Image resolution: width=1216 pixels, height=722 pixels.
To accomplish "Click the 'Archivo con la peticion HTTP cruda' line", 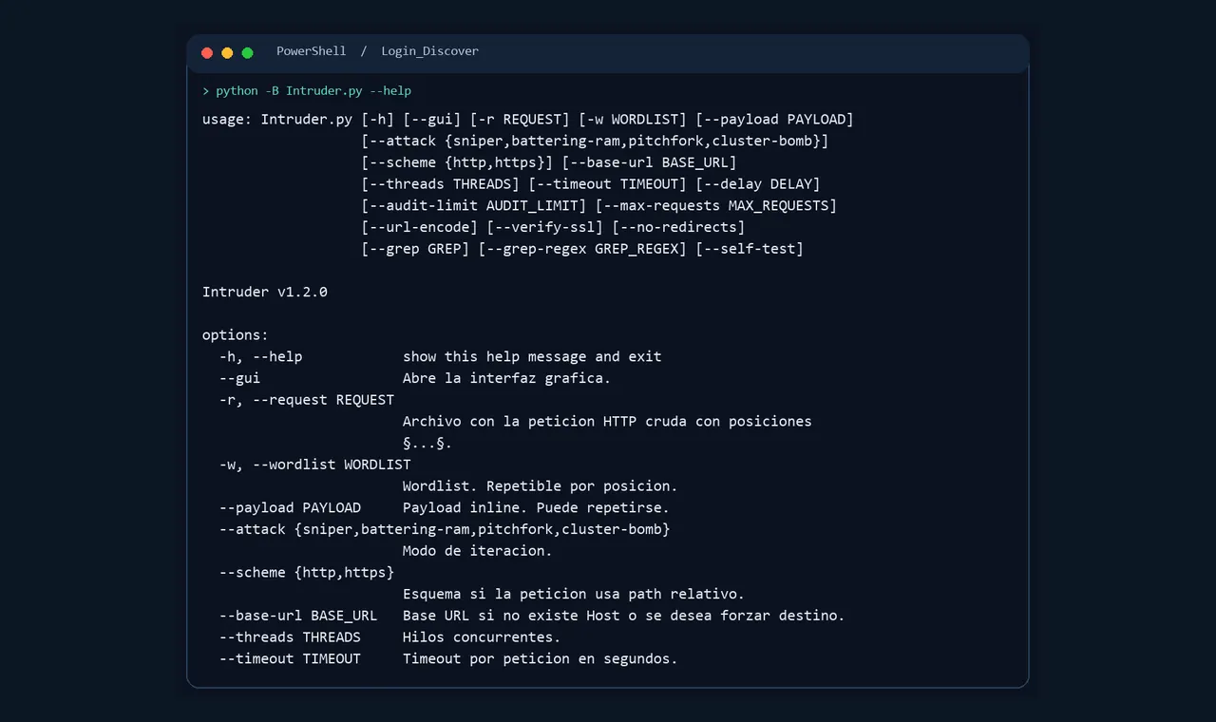I will (607, 422).
